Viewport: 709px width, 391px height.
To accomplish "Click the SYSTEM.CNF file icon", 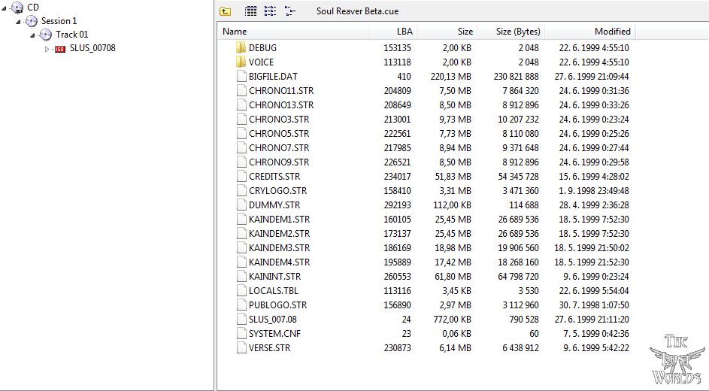I will tap(241, 334).
